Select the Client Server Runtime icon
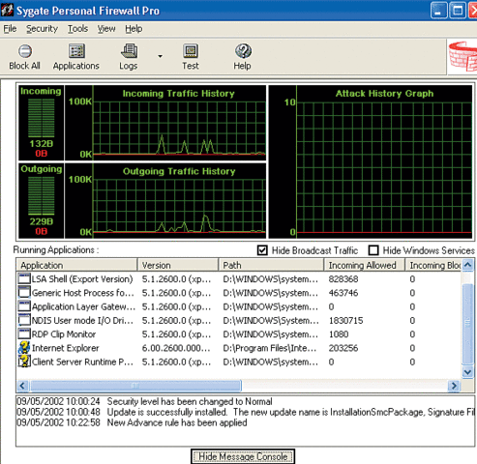This screenshot has height=464, width=477. coord(24,362)
